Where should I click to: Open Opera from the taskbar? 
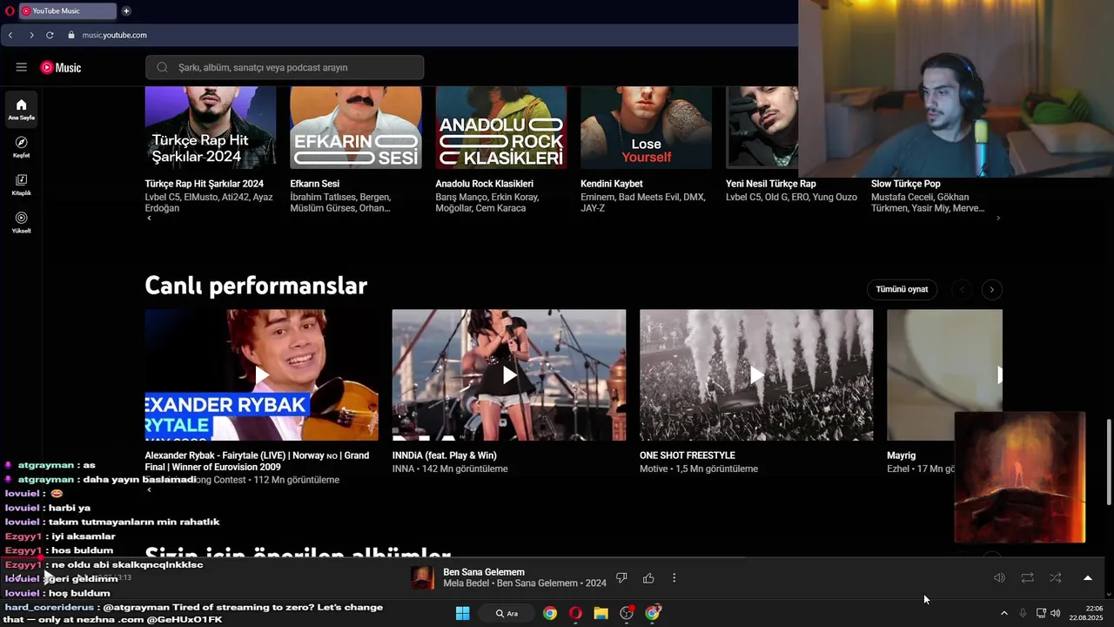click(x=575, y=613)
